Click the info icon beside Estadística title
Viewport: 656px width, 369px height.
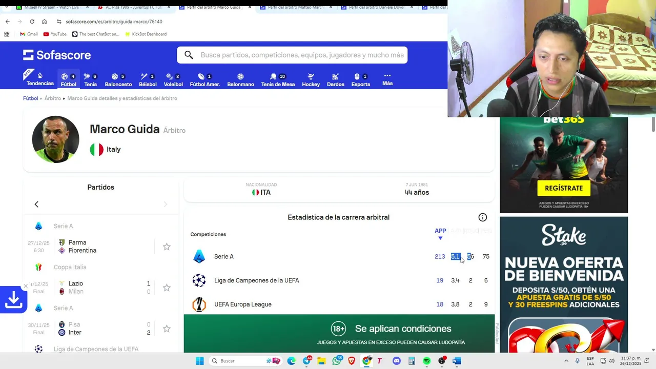pyautogui.click(x=482, y=217)
